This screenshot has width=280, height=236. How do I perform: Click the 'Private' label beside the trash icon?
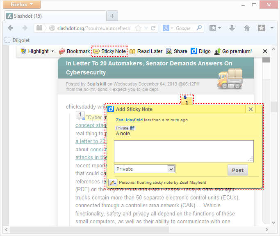tap(122, 128)
